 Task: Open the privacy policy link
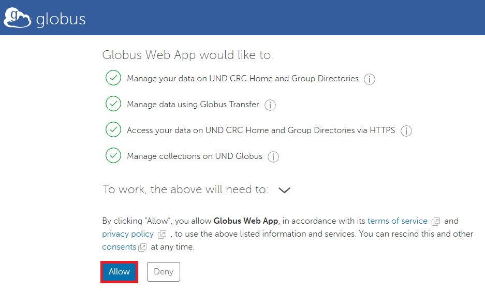point(128,234)
